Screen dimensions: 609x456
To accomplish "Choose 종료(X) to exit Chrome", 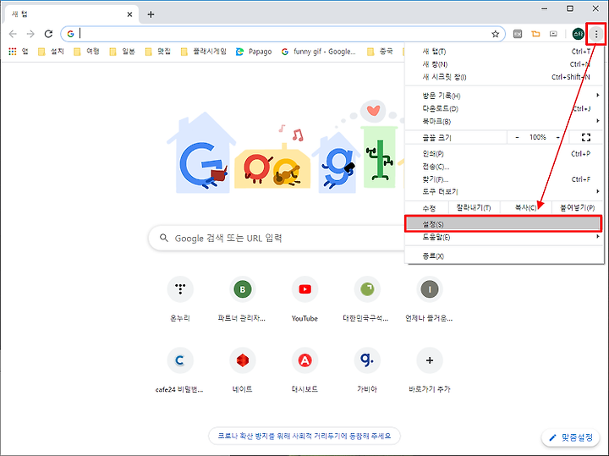I will (x=504, y=256).
